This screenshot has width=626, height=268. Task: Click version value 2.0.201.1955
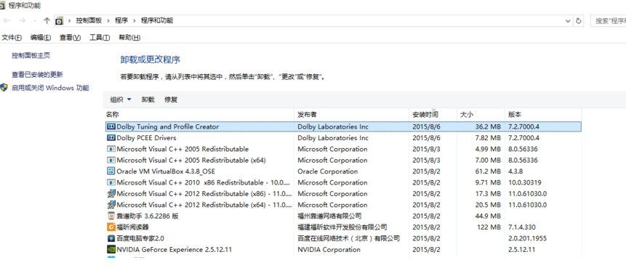pyautogui.click(x=527, y=238)
